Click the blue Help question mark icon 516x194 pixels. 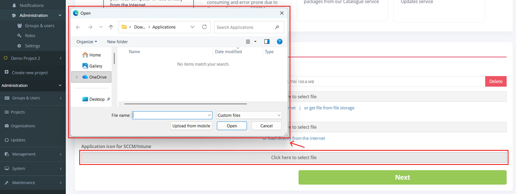[x=280, y=42]
